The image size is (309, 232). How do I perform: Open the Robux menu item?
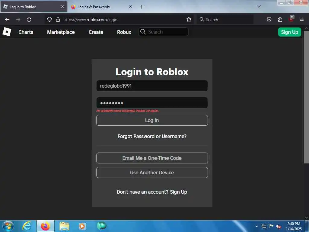pos(124,32)
